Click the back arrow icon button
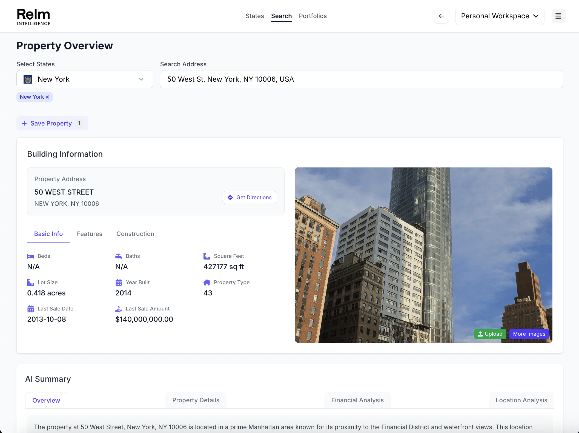This screenshot has height=433, width=579. coord(441,16)
